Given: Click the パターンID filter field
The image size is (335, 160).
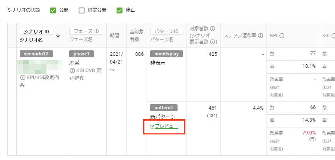Looking at the screenshot, I should [167, 32].
